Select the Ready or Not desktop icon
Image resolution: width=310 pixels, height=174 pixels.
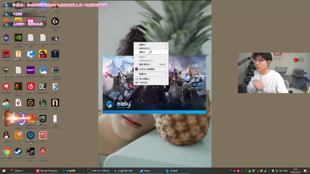[x=31, y=154]
